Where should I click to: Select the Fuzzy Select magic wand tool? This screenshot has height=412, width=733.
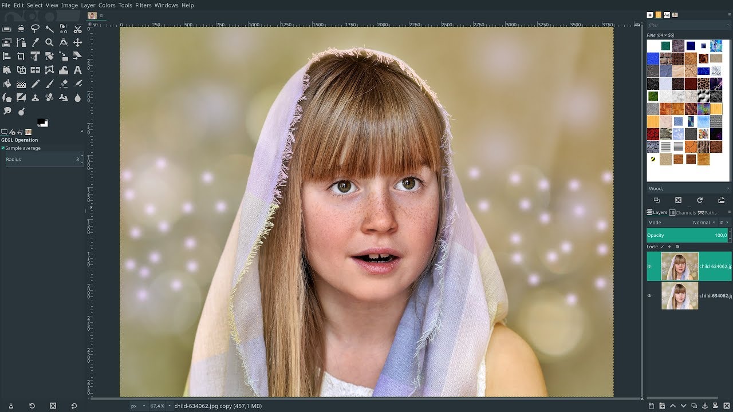49,29
